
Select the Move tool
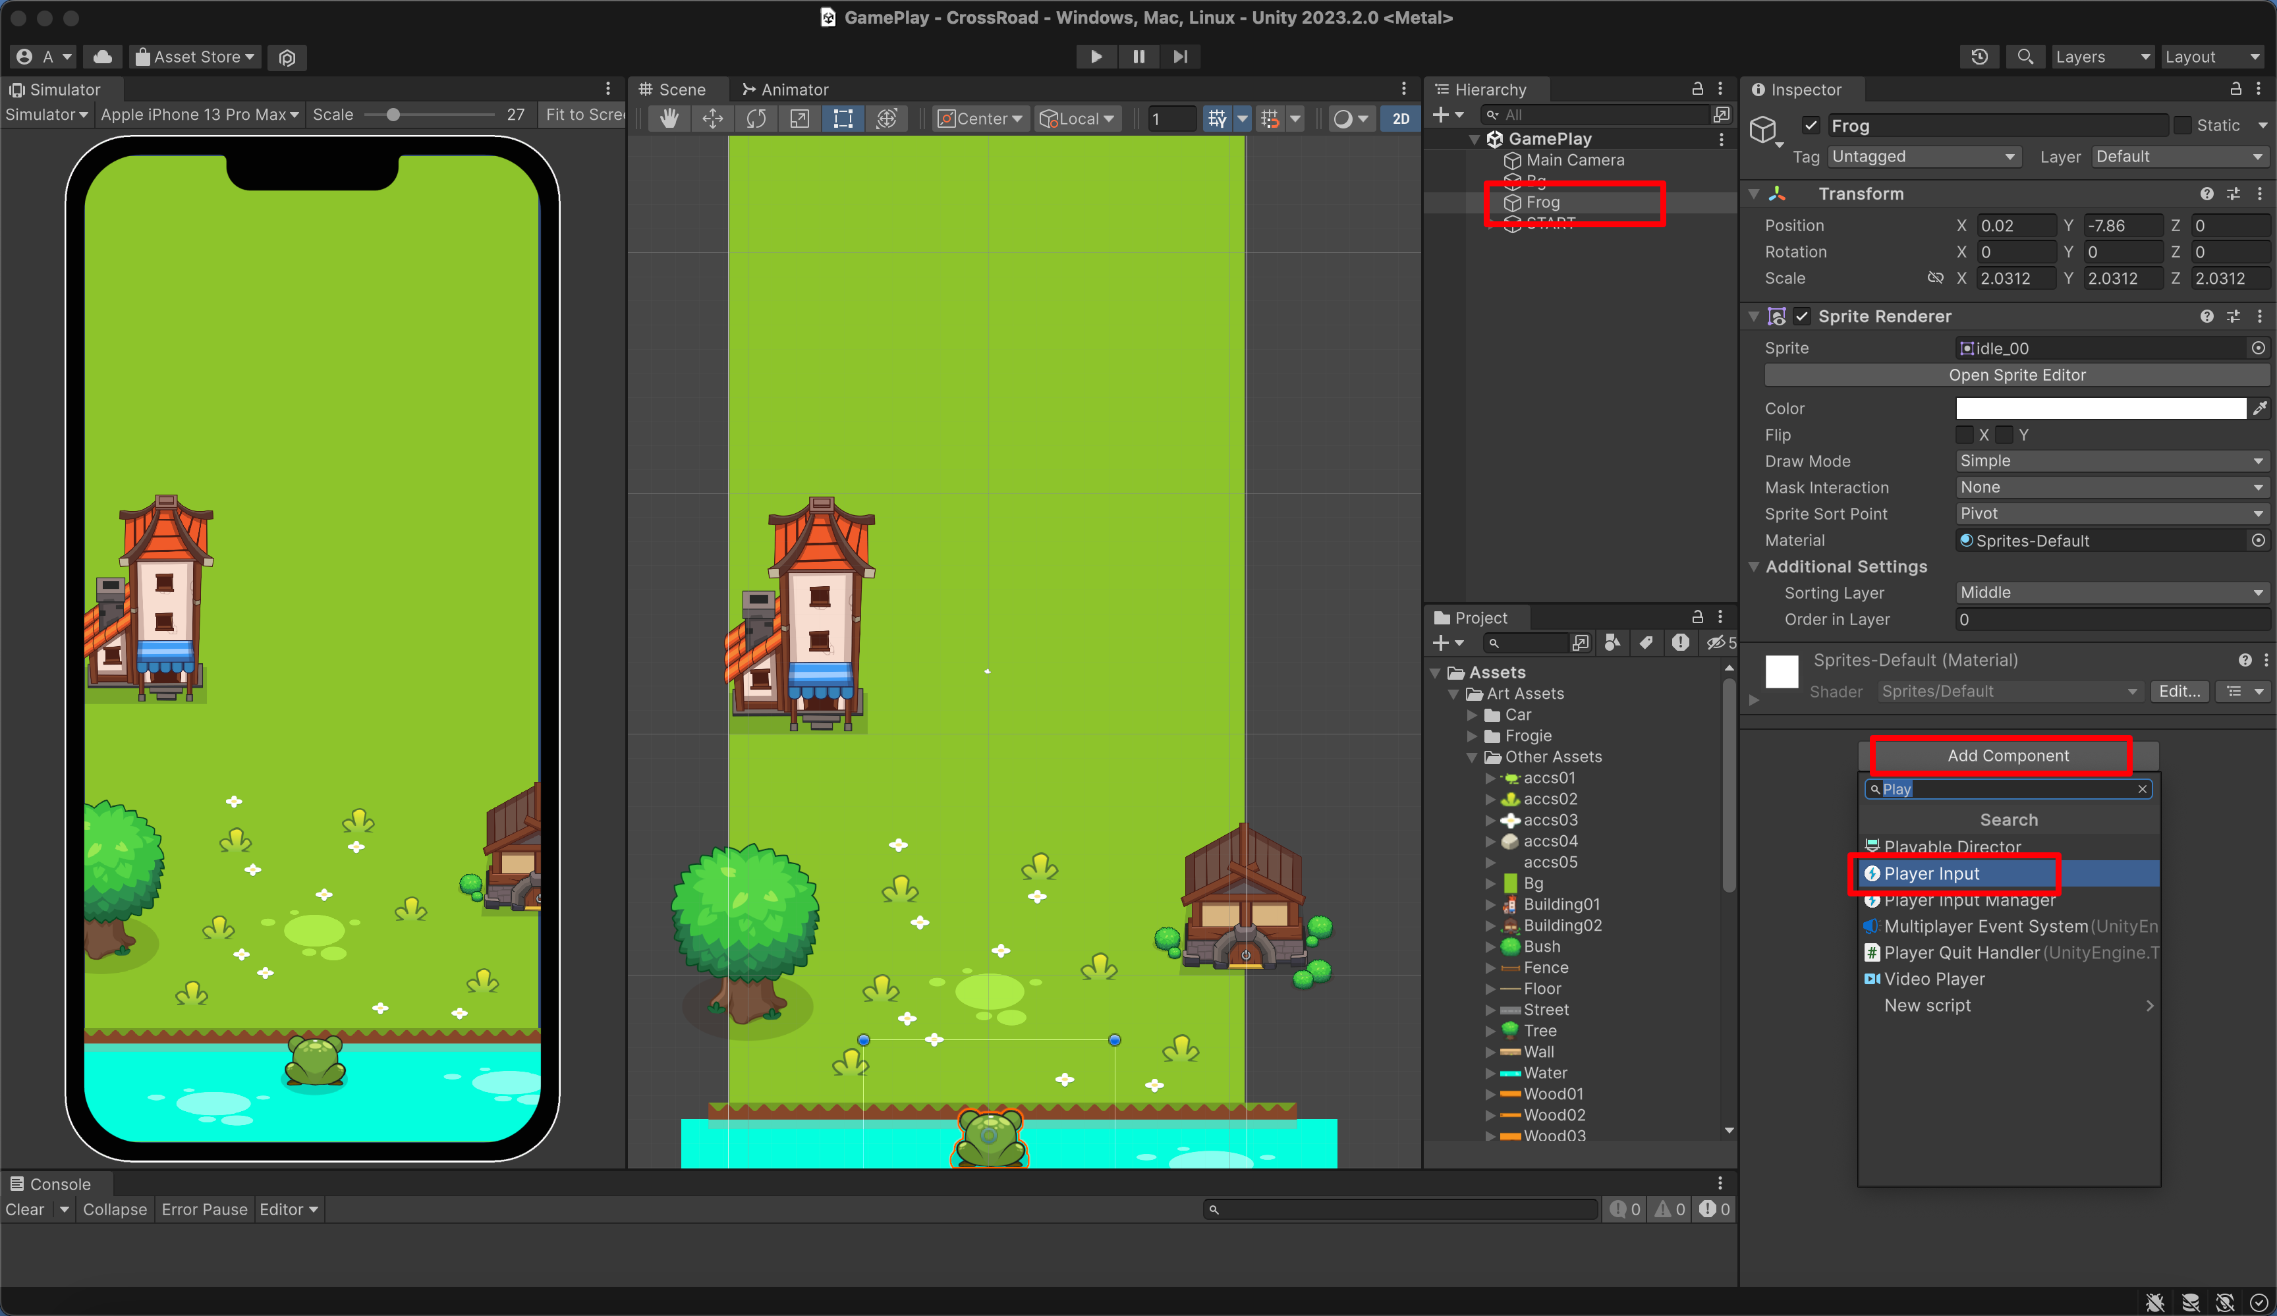pyautogui.click(x=712, y=119)
